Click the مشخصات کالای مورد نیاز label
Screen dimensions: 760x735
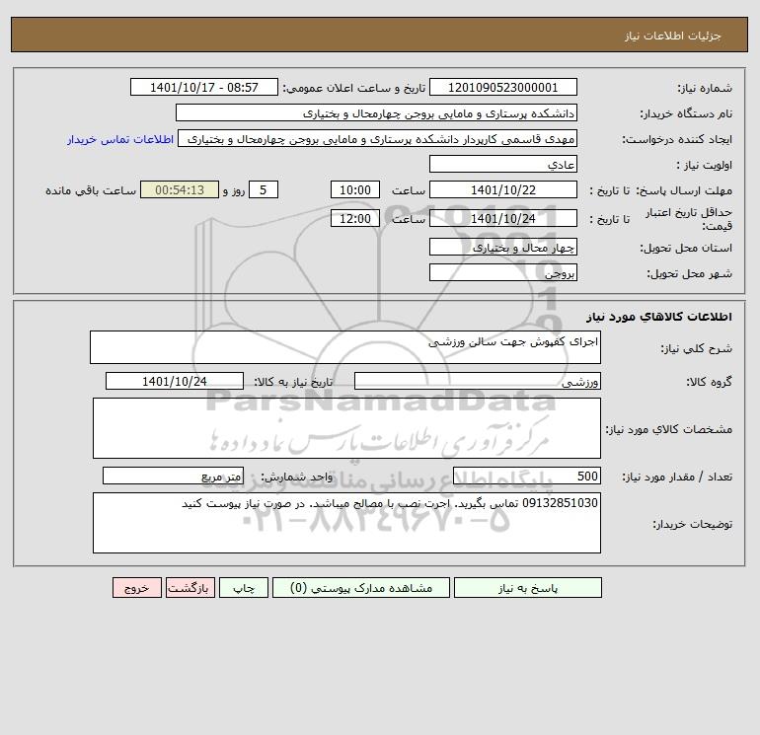pyautogui.click(x=669, y=429)
